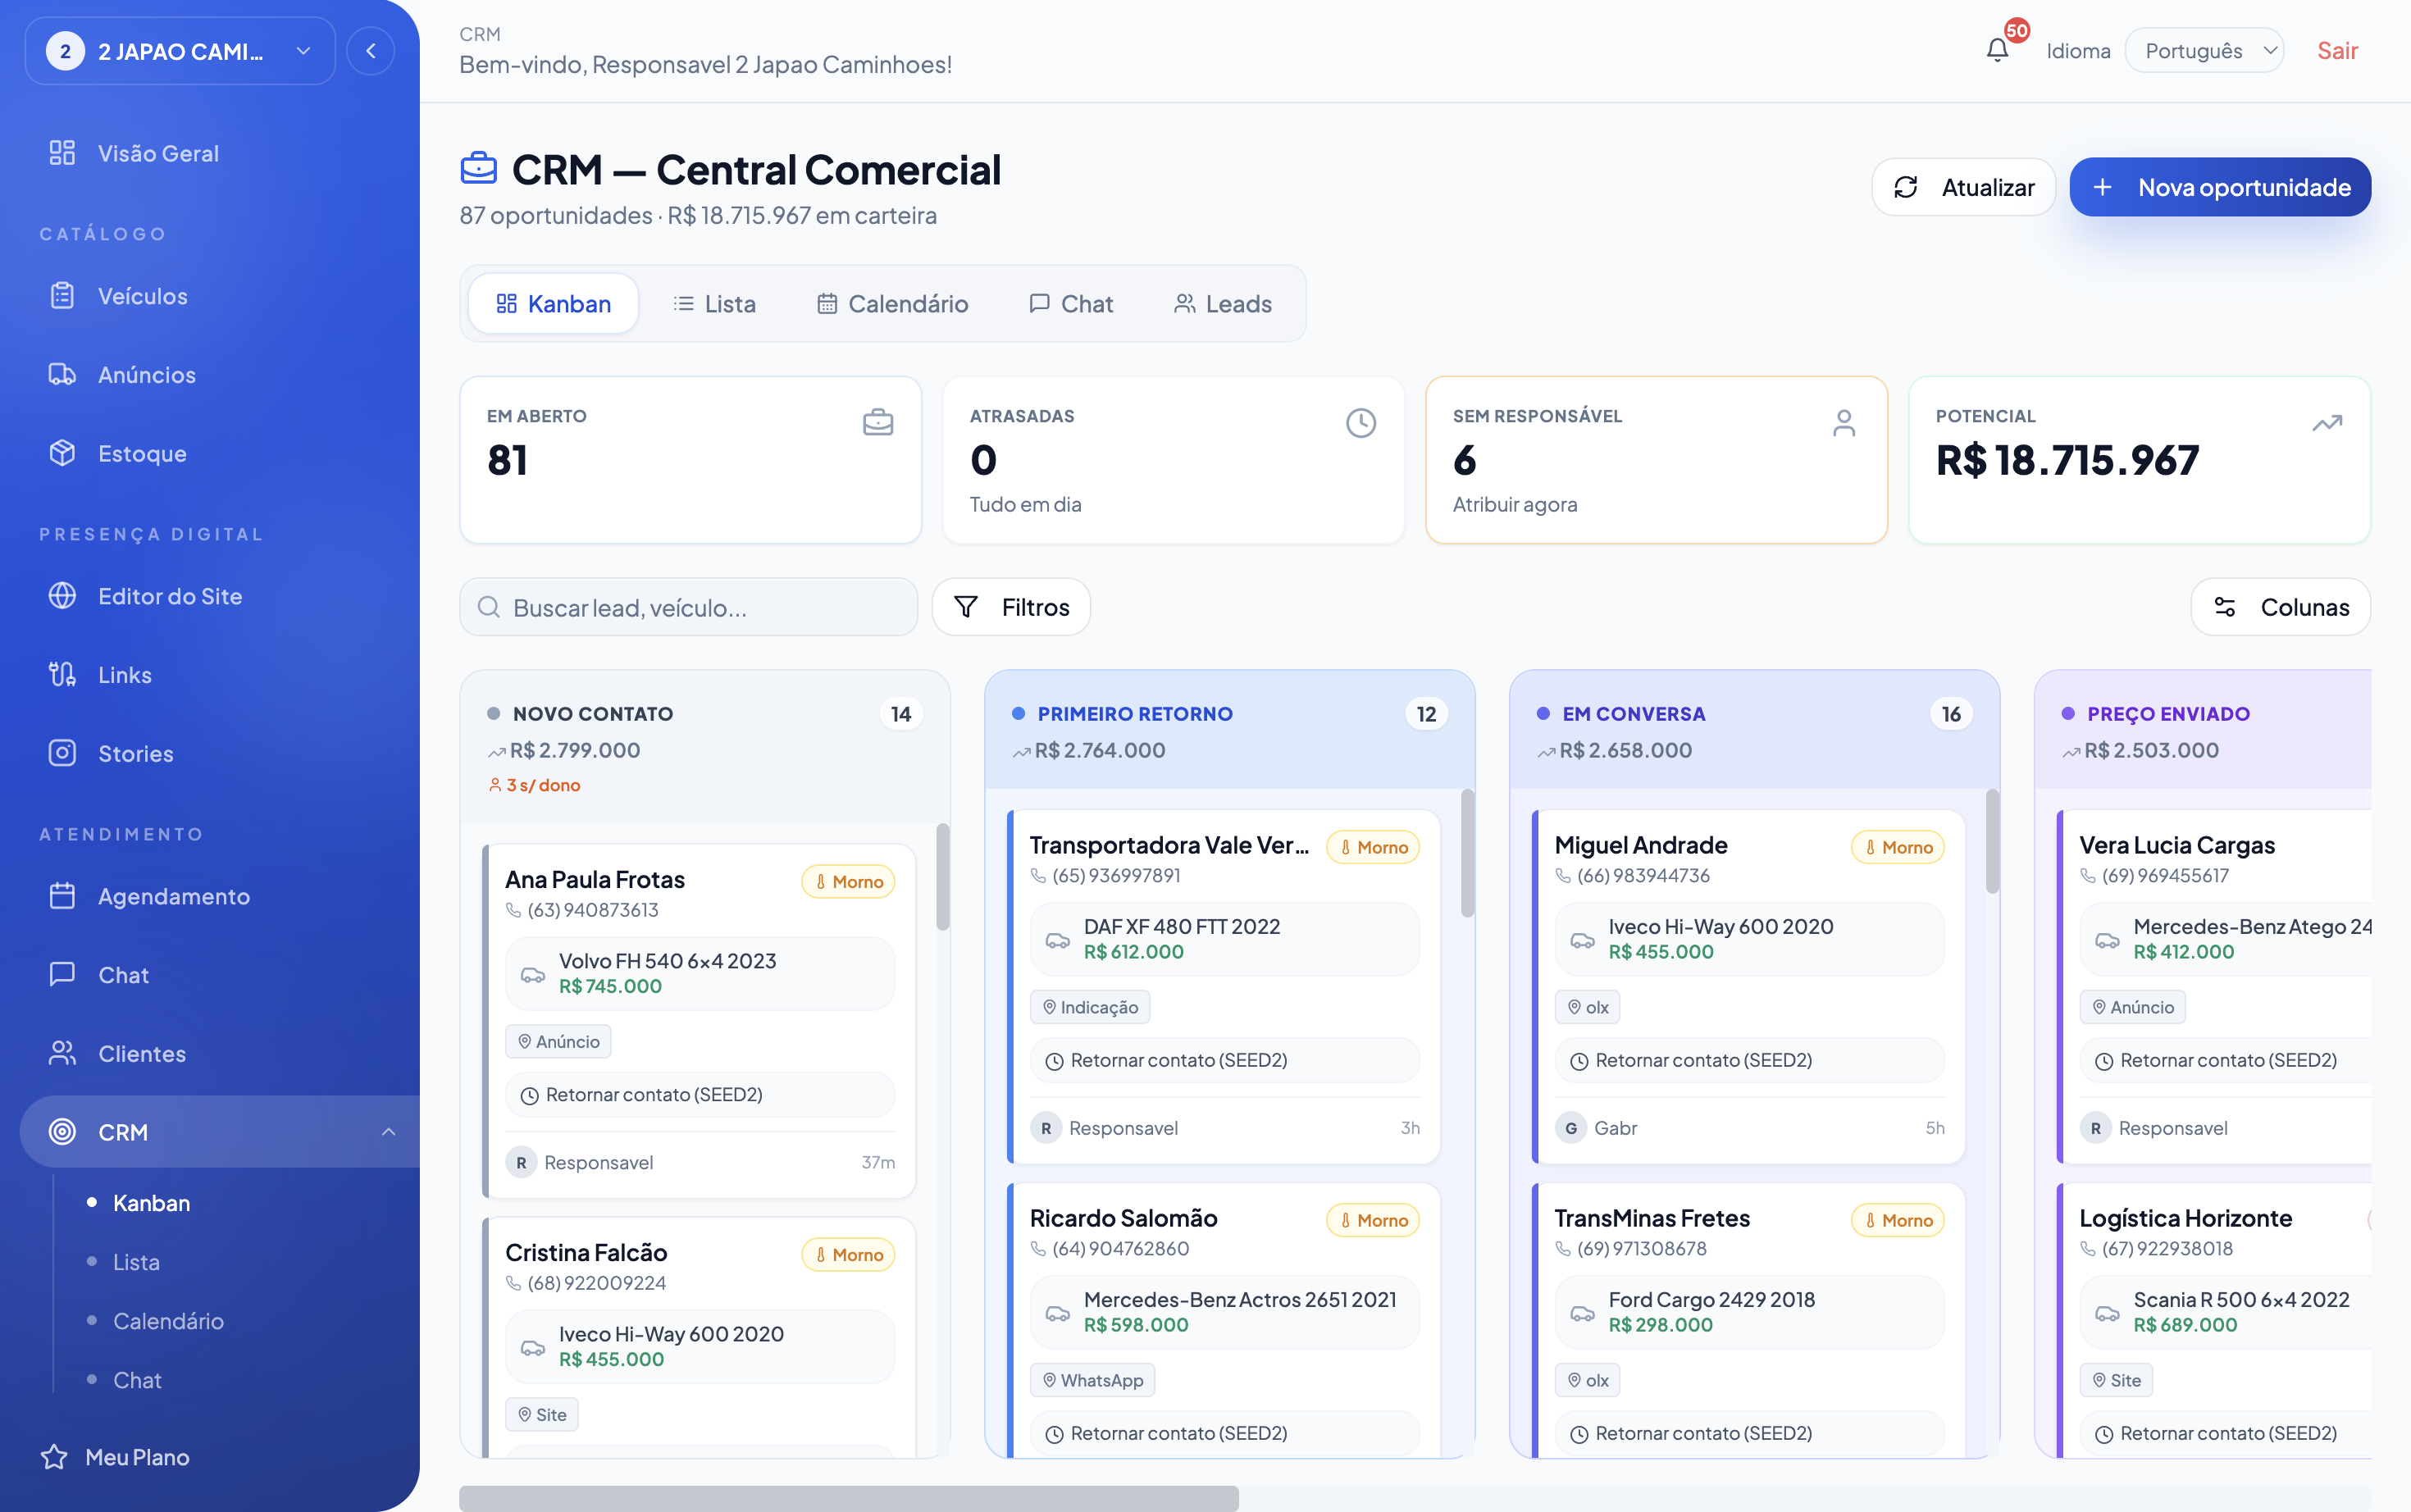Select Calendário in CRM submenu
Image resolution: width=2411 pixels, height=1512 pixels.
click(x=168, y=1321)
